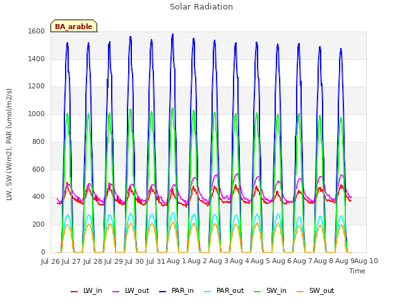Select the SW_in legend label
Viewport: 404px width, 303px height.
click(276, 290)
